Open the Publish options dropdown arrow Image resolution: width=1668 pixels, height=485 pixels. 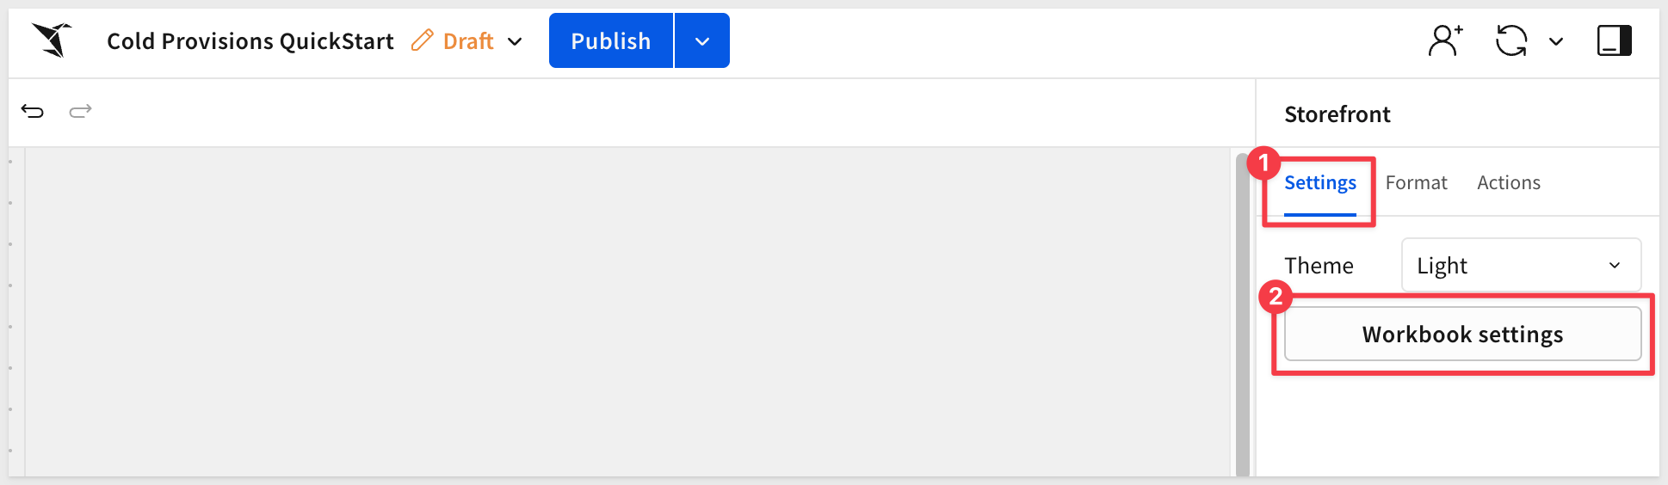point(702,41)
